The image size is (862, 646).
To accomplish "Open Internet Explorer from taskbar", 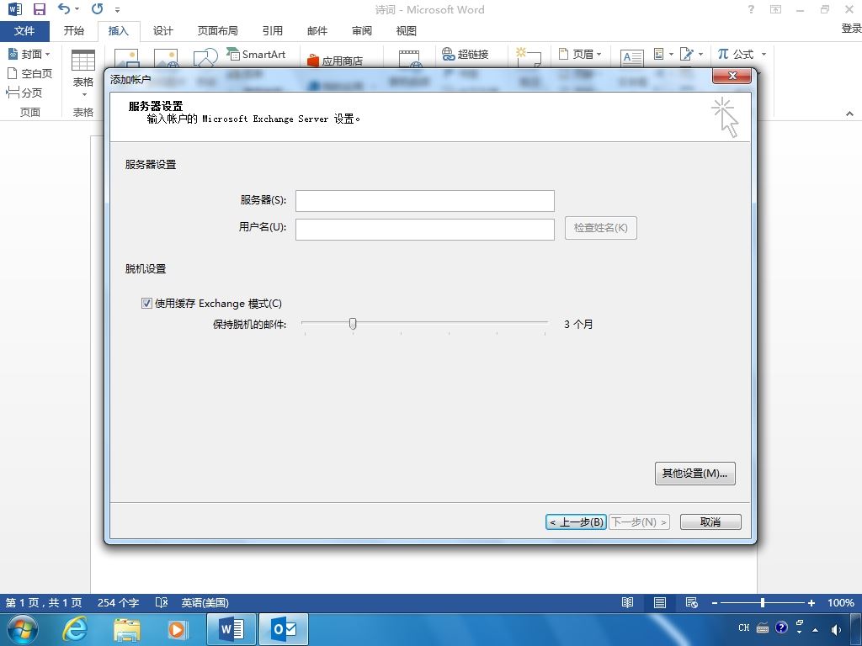I will [x=74, y=629].
